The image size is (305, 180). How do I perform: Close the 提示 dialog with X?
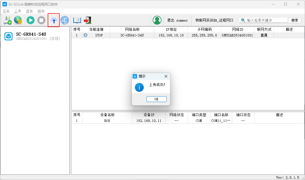166,76
